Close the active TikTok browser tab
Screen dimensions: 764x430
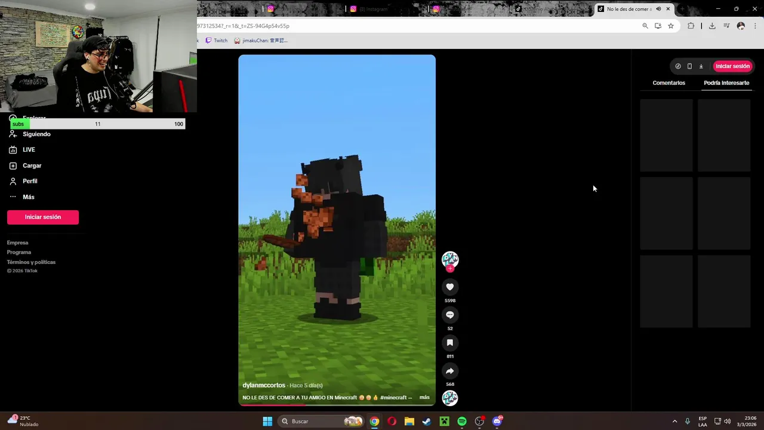(x=668, y=9)
